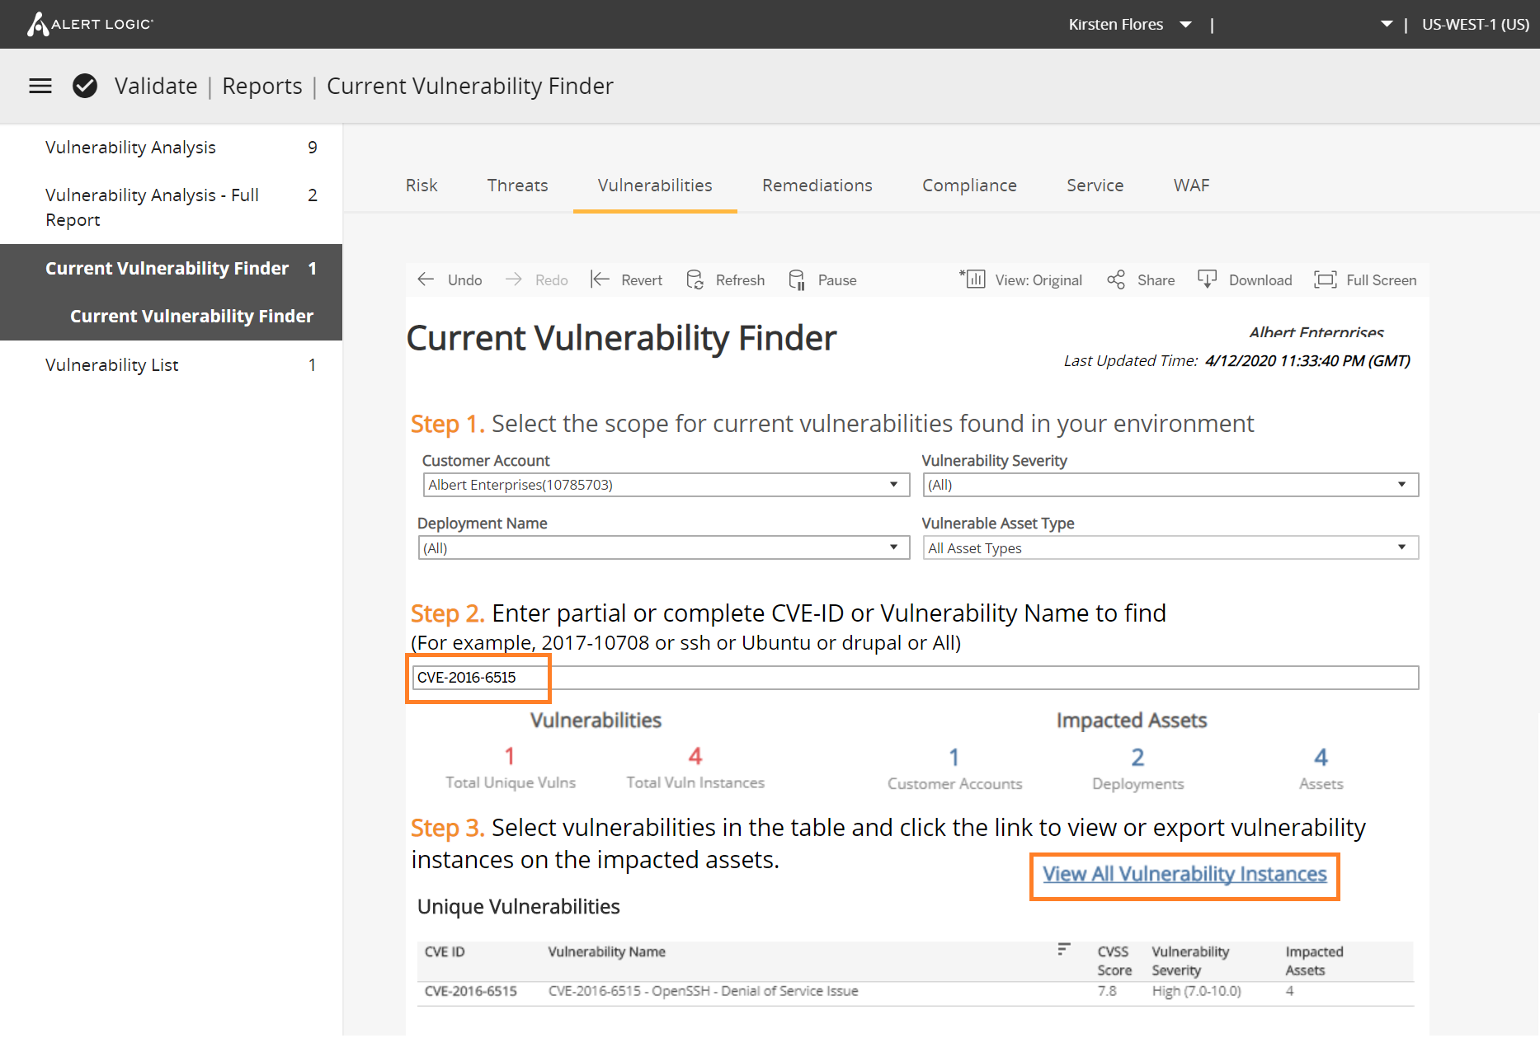Refresh the Current Vulnerability Finder report
This screenshot has width=1540, height=1038.
click(x=725, y=279)
